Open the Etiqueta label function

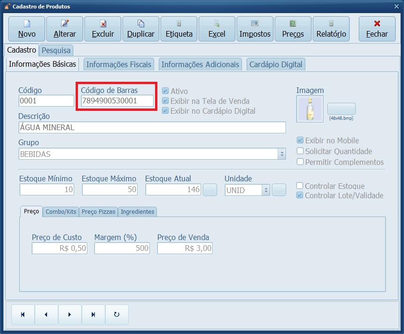(x=179, y=29)
